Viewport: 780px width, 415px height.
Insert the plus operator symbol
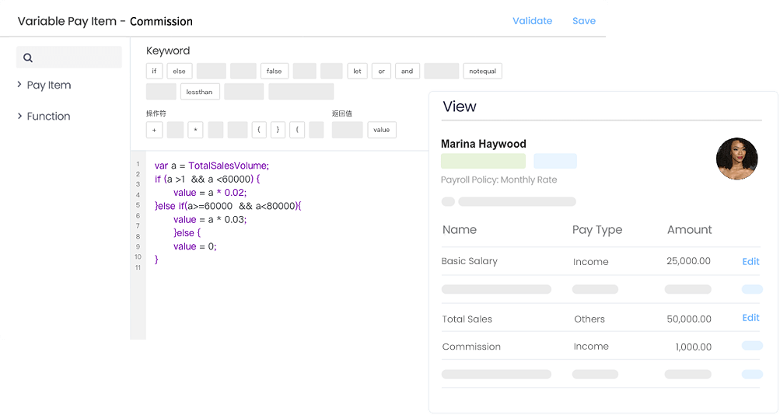pos(154,130)
